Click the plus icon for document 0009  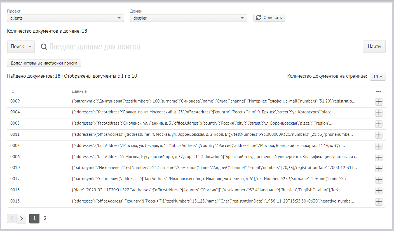[x=379, y=102]
